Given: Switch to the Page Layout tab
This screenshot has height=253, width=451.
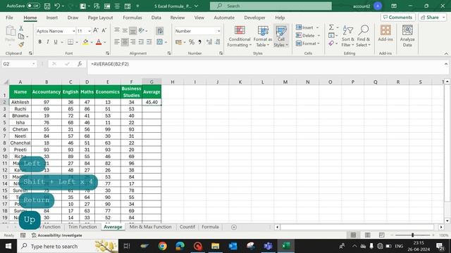Looking at the screenshot, I should coord(100,18).
